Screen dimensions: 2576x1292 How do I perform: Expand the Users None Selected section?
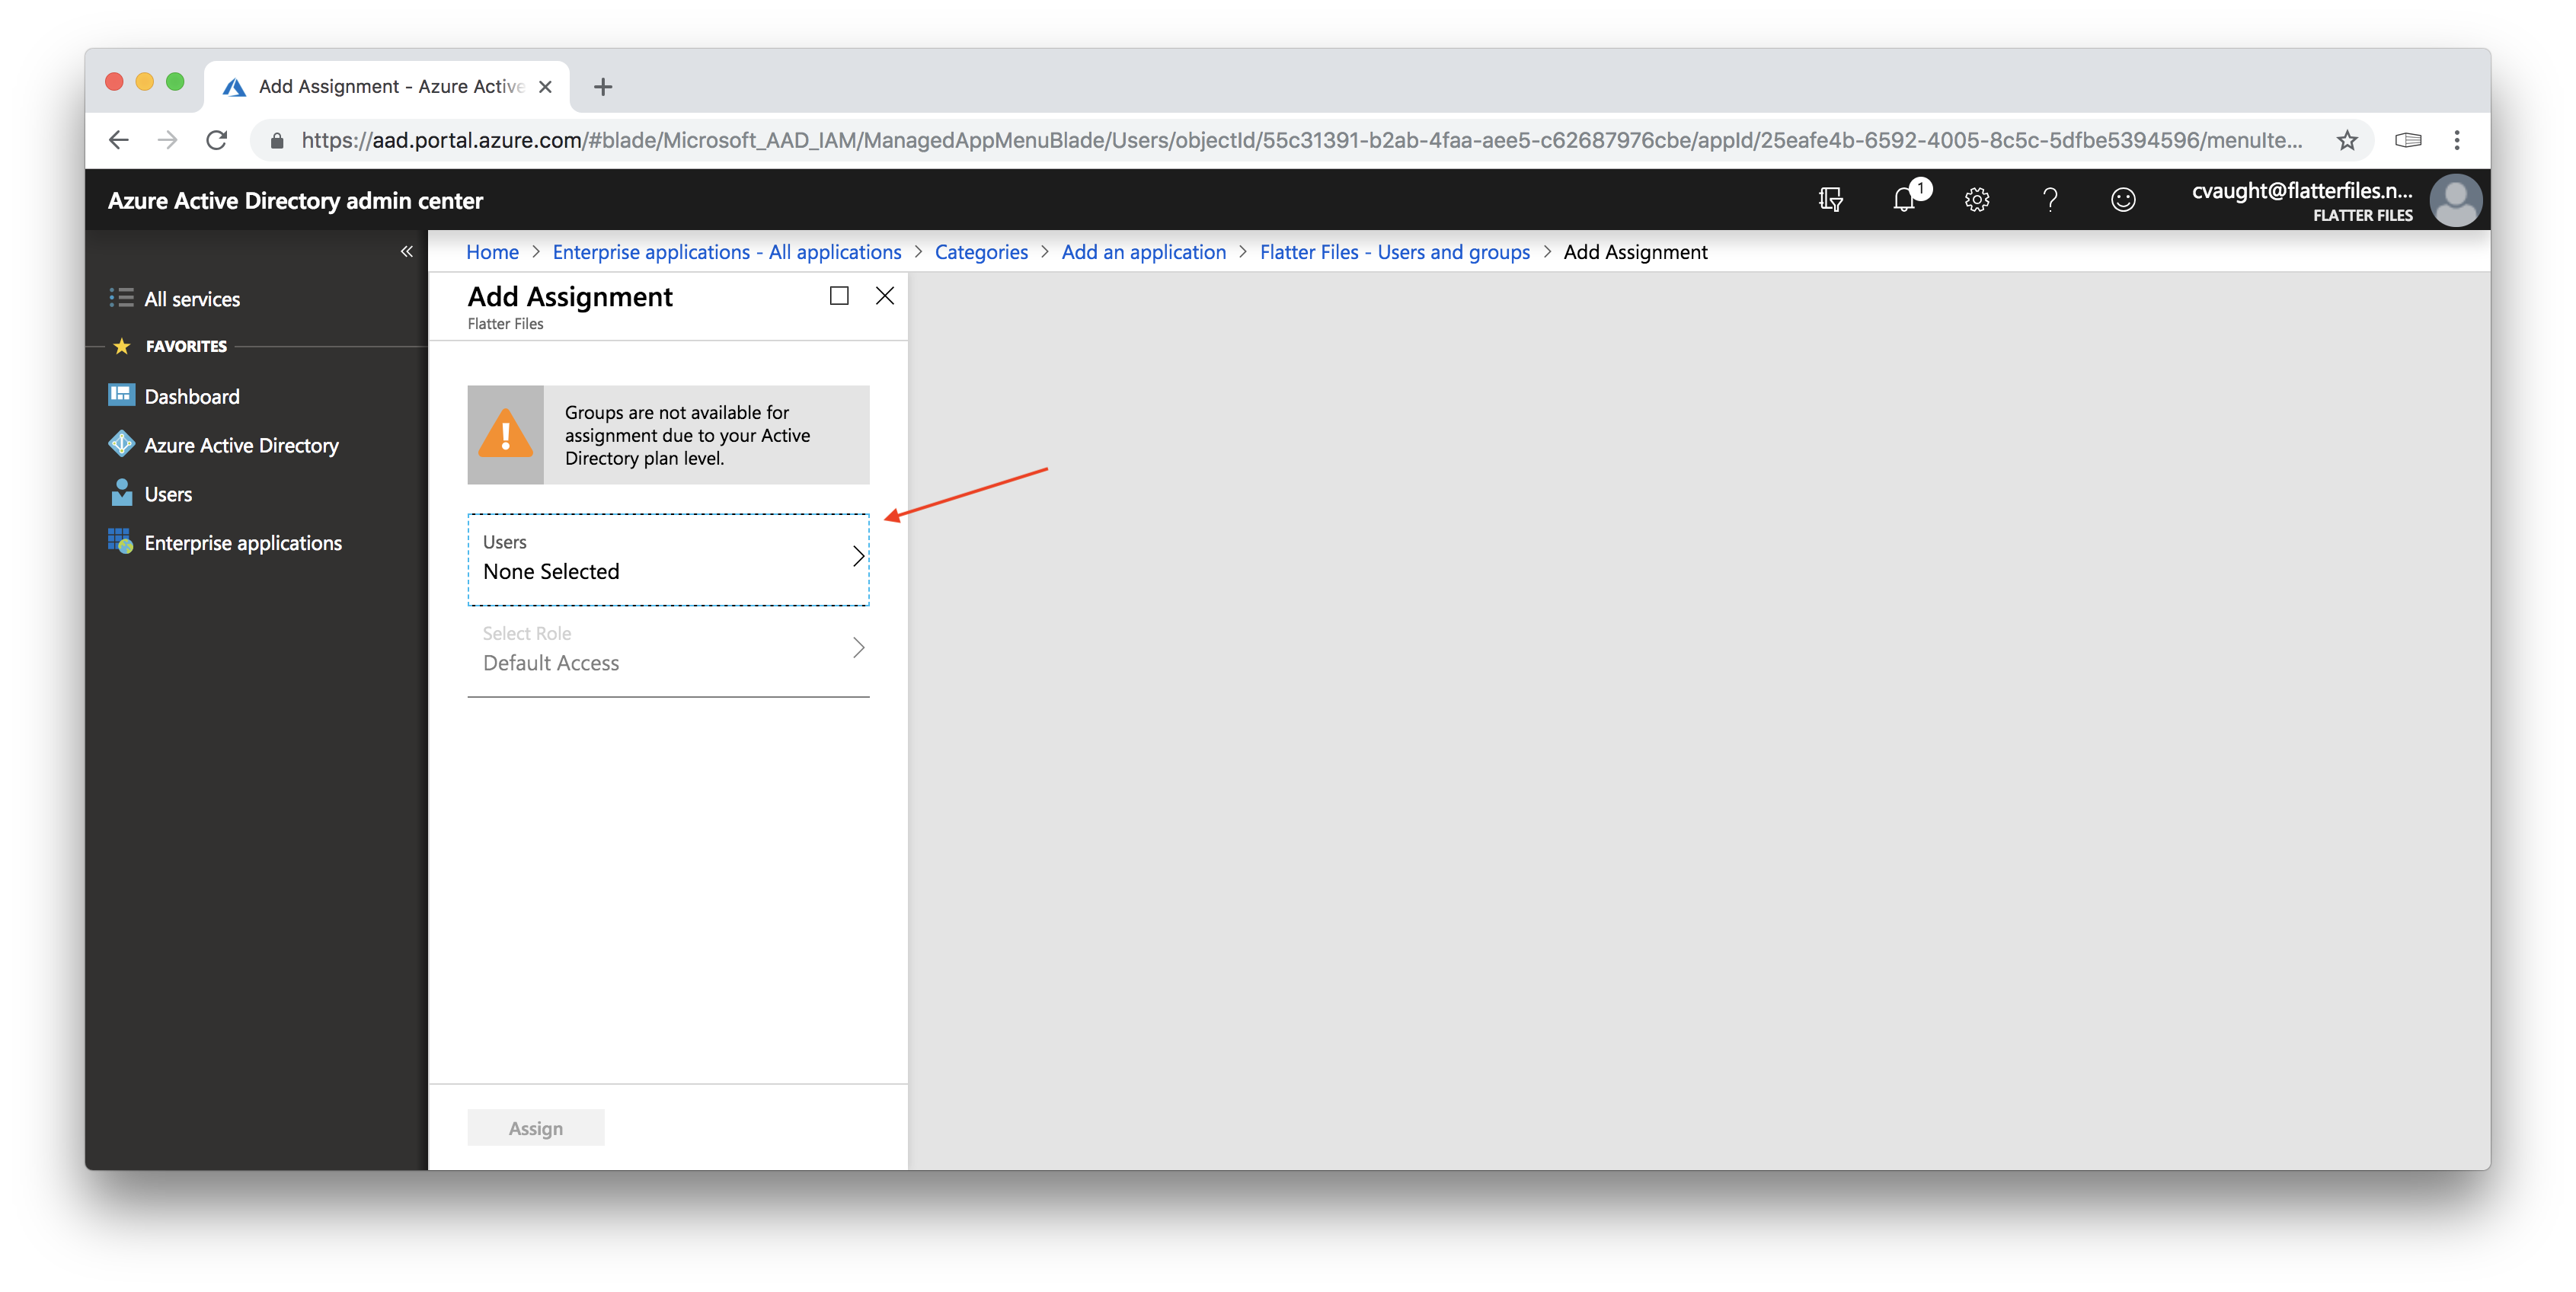[x=669, y=558]
